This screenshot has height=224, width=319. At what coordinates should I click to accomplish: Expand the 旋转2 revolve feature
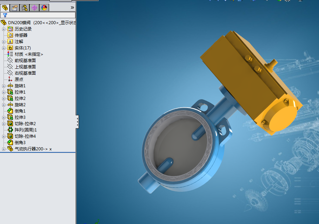click(x=4, y=105)
